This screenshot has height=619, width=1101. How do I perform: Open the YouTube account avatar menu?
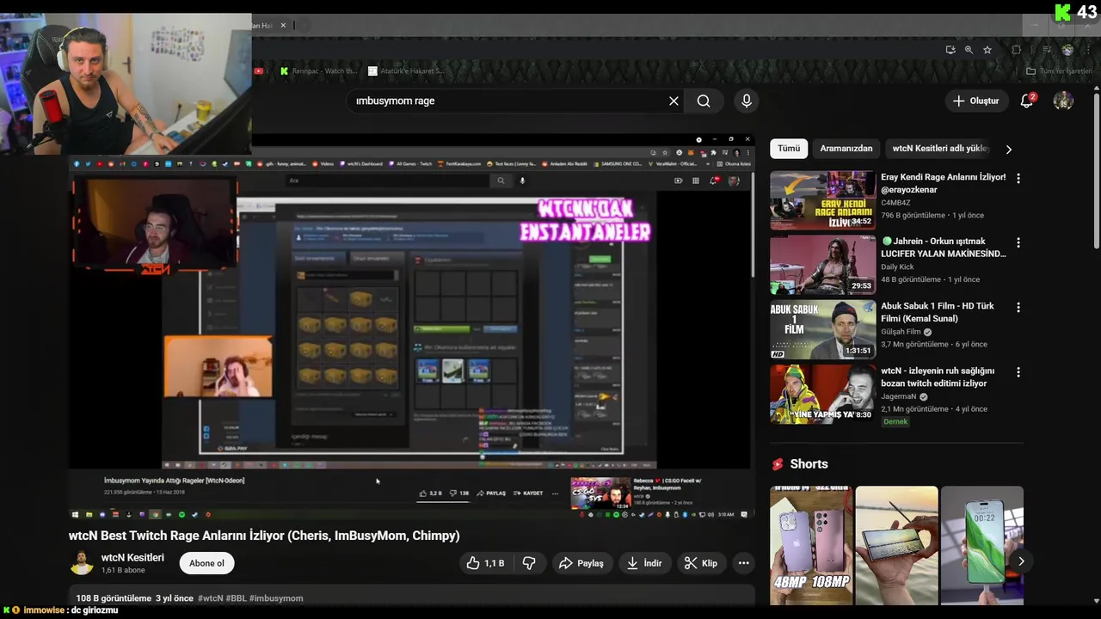(1063, 101)
